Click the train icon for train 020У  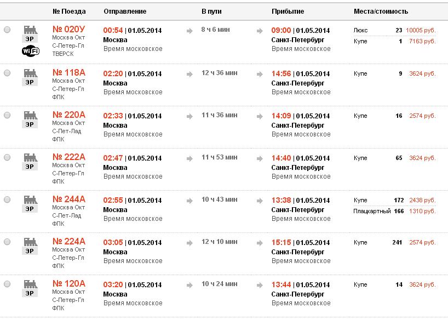pos(30,30)
